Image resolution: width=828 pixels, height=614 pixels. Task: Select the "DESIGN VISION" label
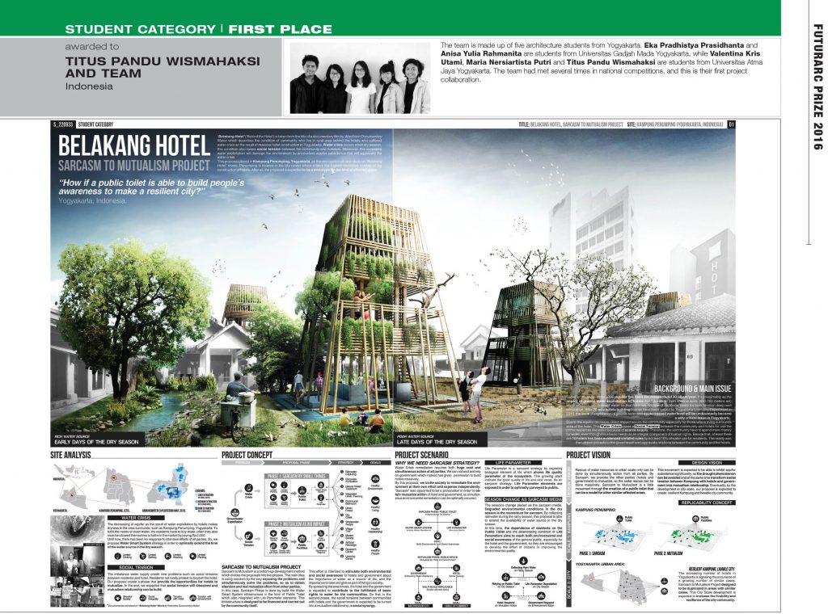click(707, 463)
